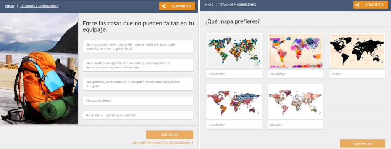Select the dictionary option for luggage
The height and width of the screenshot is (149, 391).
tap(138, 46)
